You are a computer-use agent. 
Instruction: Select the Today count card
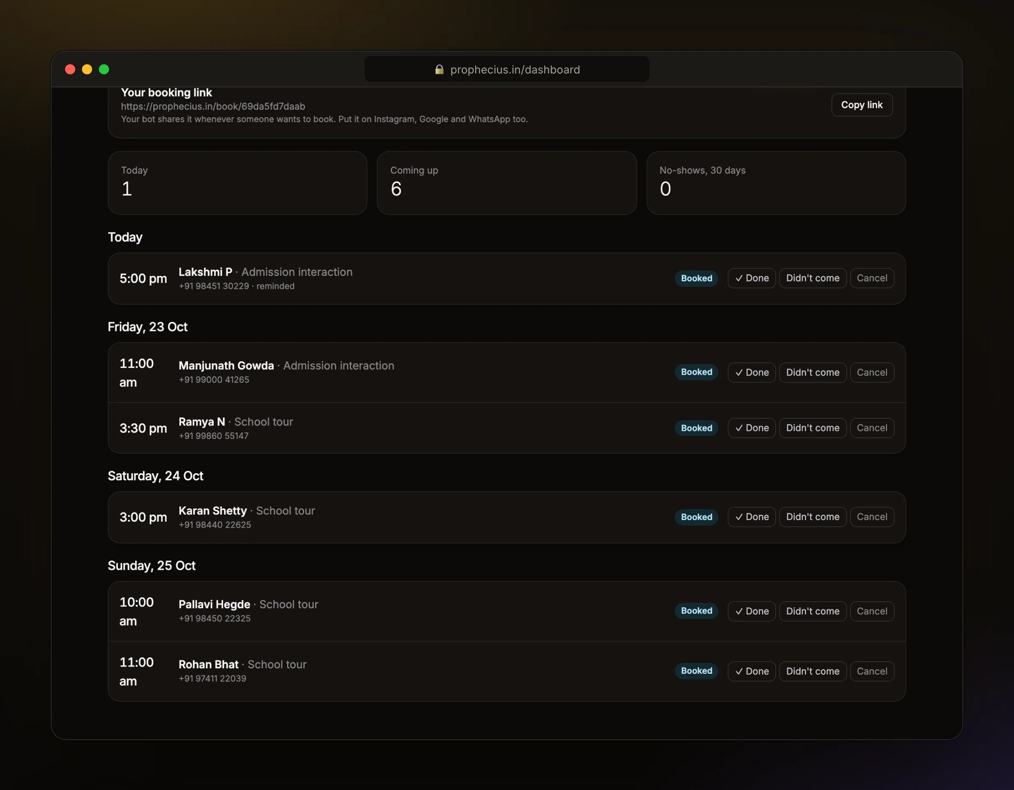237,183
